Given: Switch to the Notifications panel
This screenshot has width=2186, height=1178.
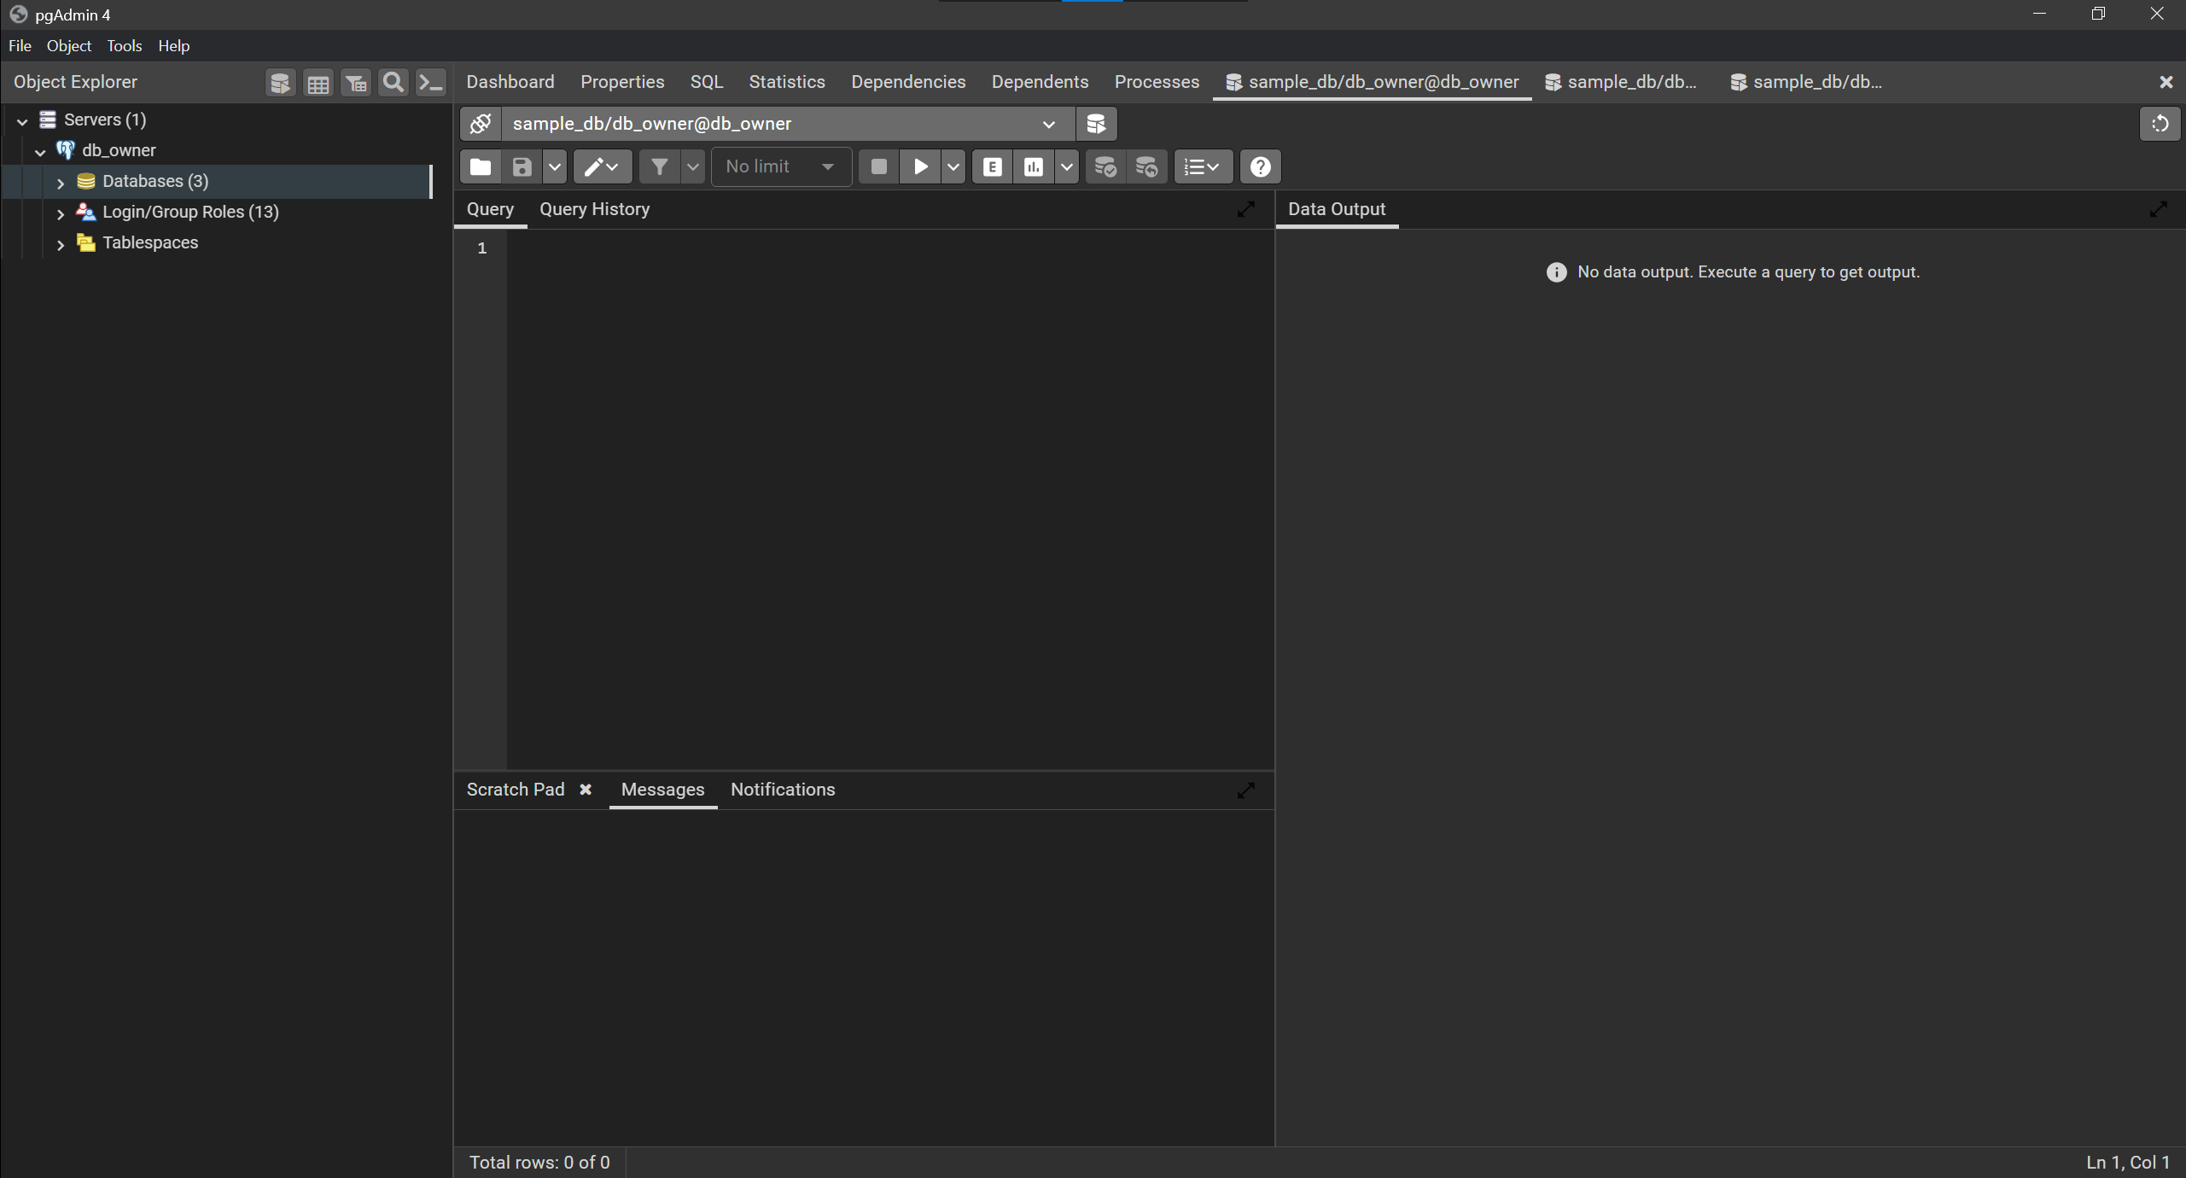Looking at the screenshot, I should 782,790.
